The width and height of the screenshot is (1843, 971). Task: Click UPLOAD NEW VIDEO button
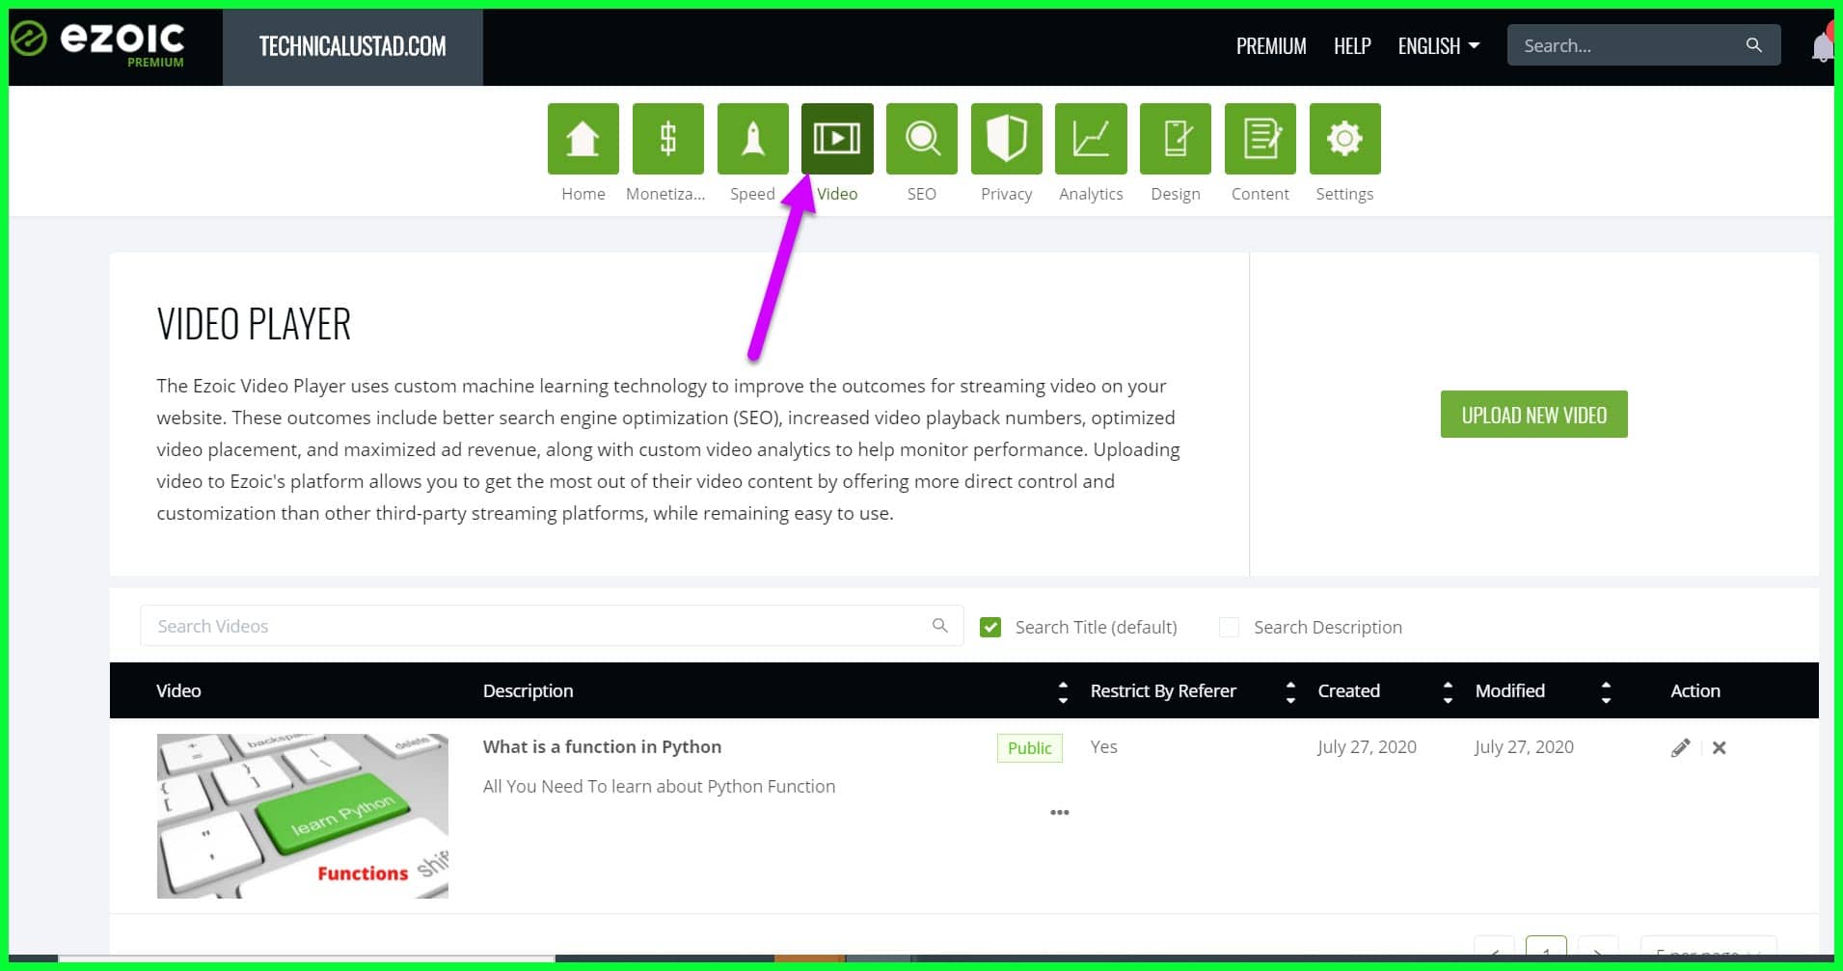point(1533,415)
